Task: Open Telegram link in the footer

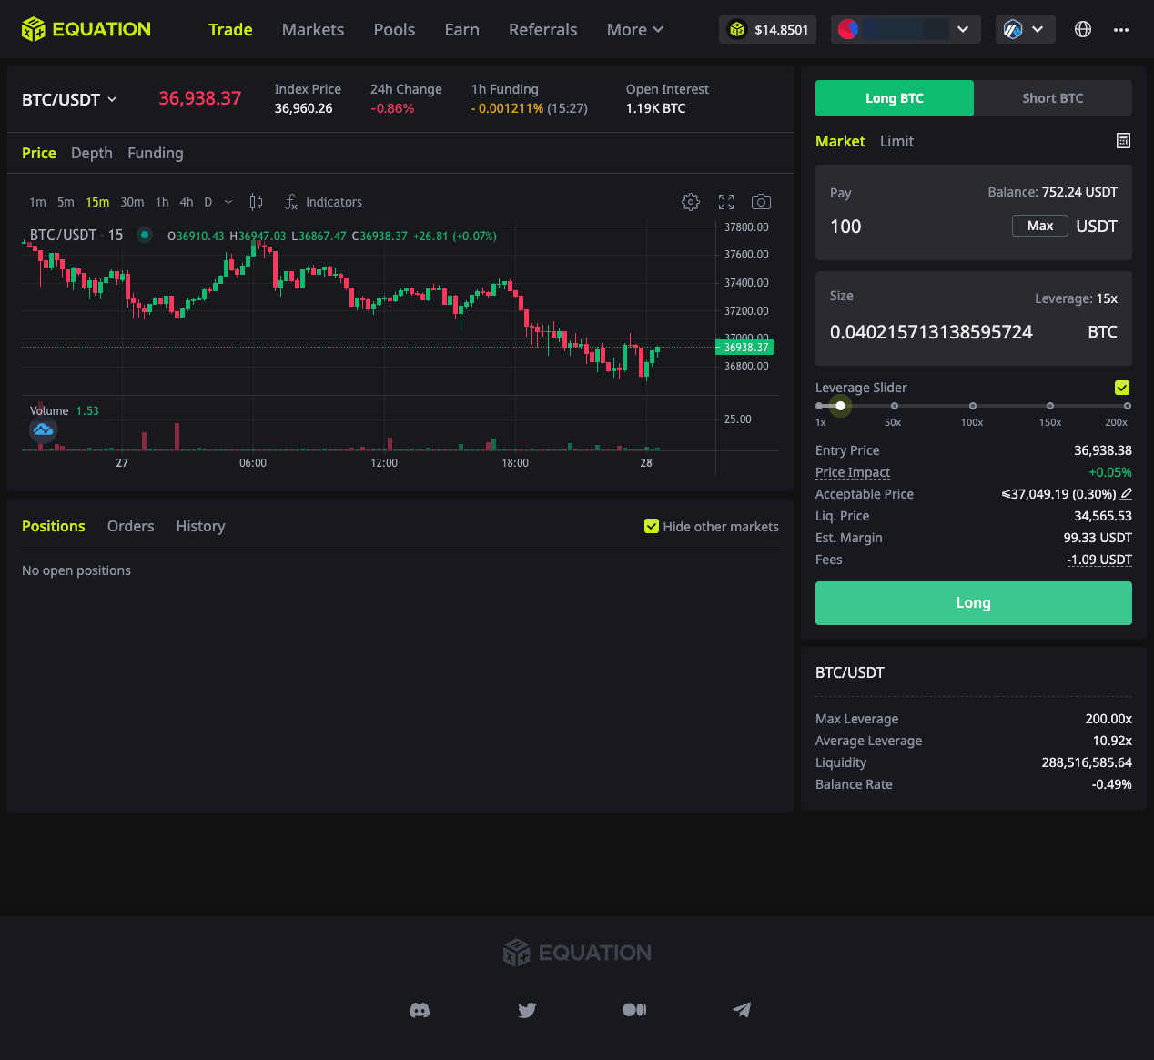Action: (x=742, y=1010)
